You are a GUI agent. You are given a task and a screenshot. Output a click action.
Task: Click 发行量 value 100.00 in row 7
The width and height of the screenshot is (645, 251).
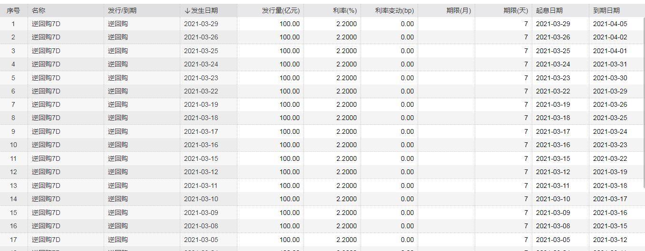pos(290,104)
